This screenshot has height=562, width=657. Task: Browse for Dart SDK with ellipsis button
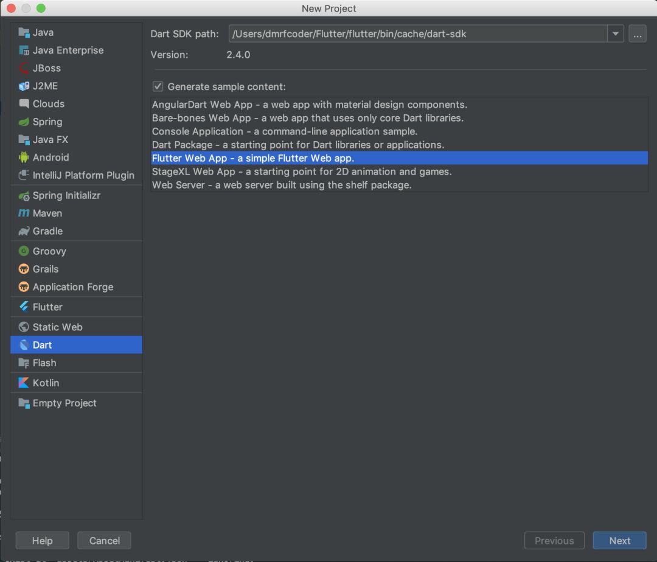638,34
